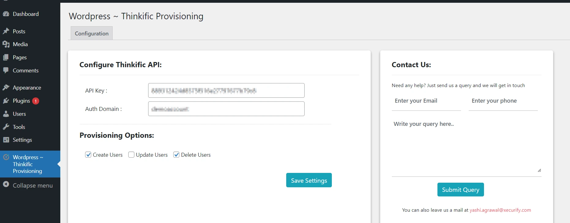The height and width of the screenshot is (223, 570).
Task: Click the Plugins plug icon
Action: (6, 101)
